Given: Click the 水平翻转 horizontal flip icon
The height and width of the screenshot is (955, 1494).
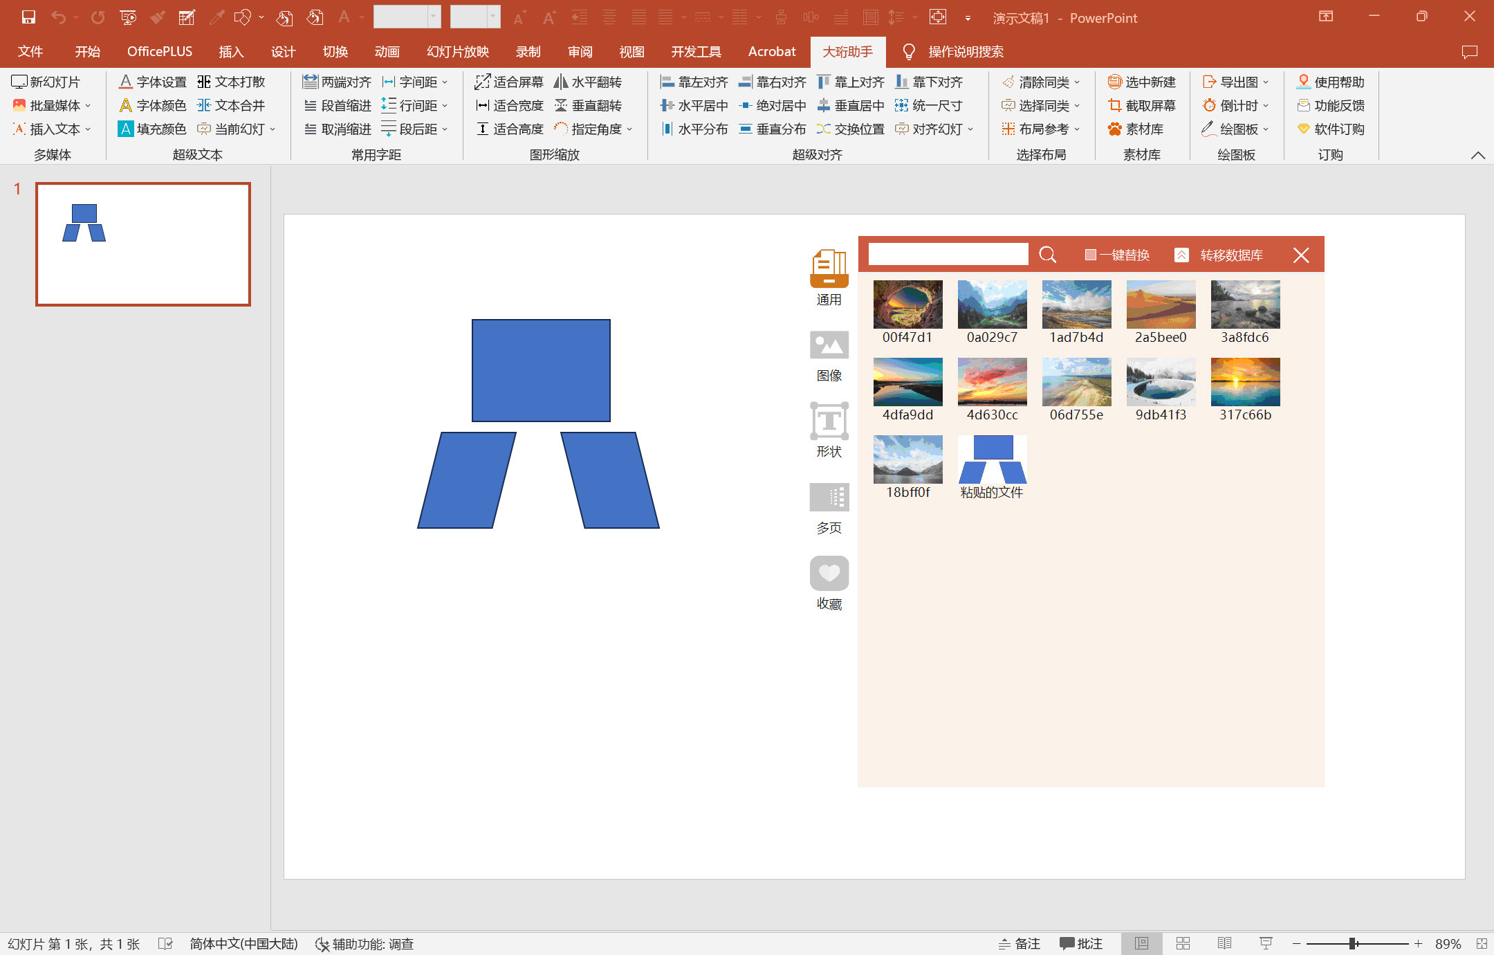Looking at the screenshot, I should pyautogui.click(x=561, y=82).
